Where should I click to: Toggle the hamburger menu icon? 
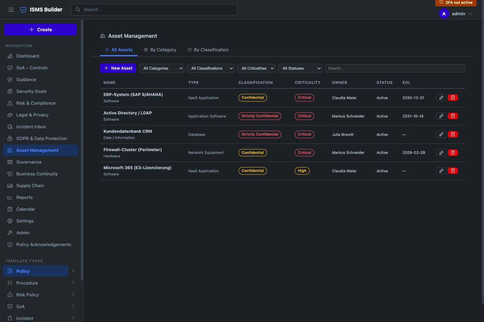(x=11, y=10)
